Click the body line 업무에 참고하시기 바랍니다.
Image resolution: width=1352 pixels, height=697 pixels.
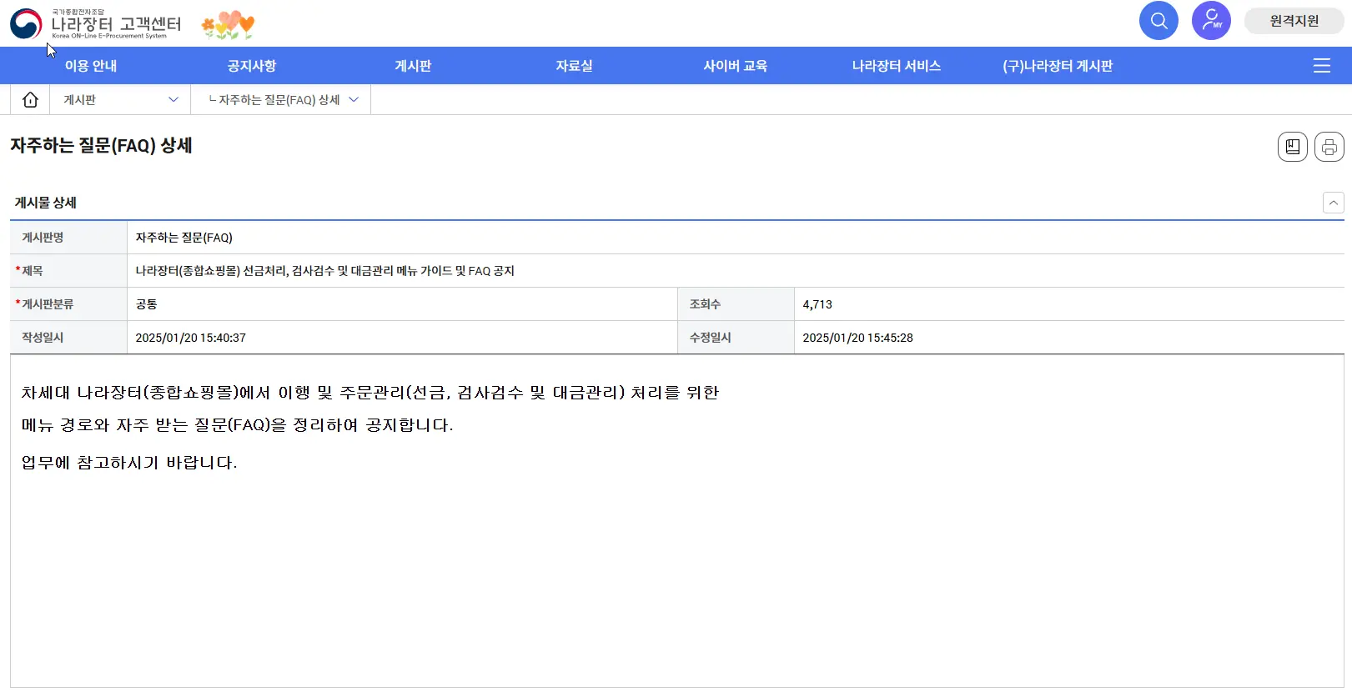129,463
